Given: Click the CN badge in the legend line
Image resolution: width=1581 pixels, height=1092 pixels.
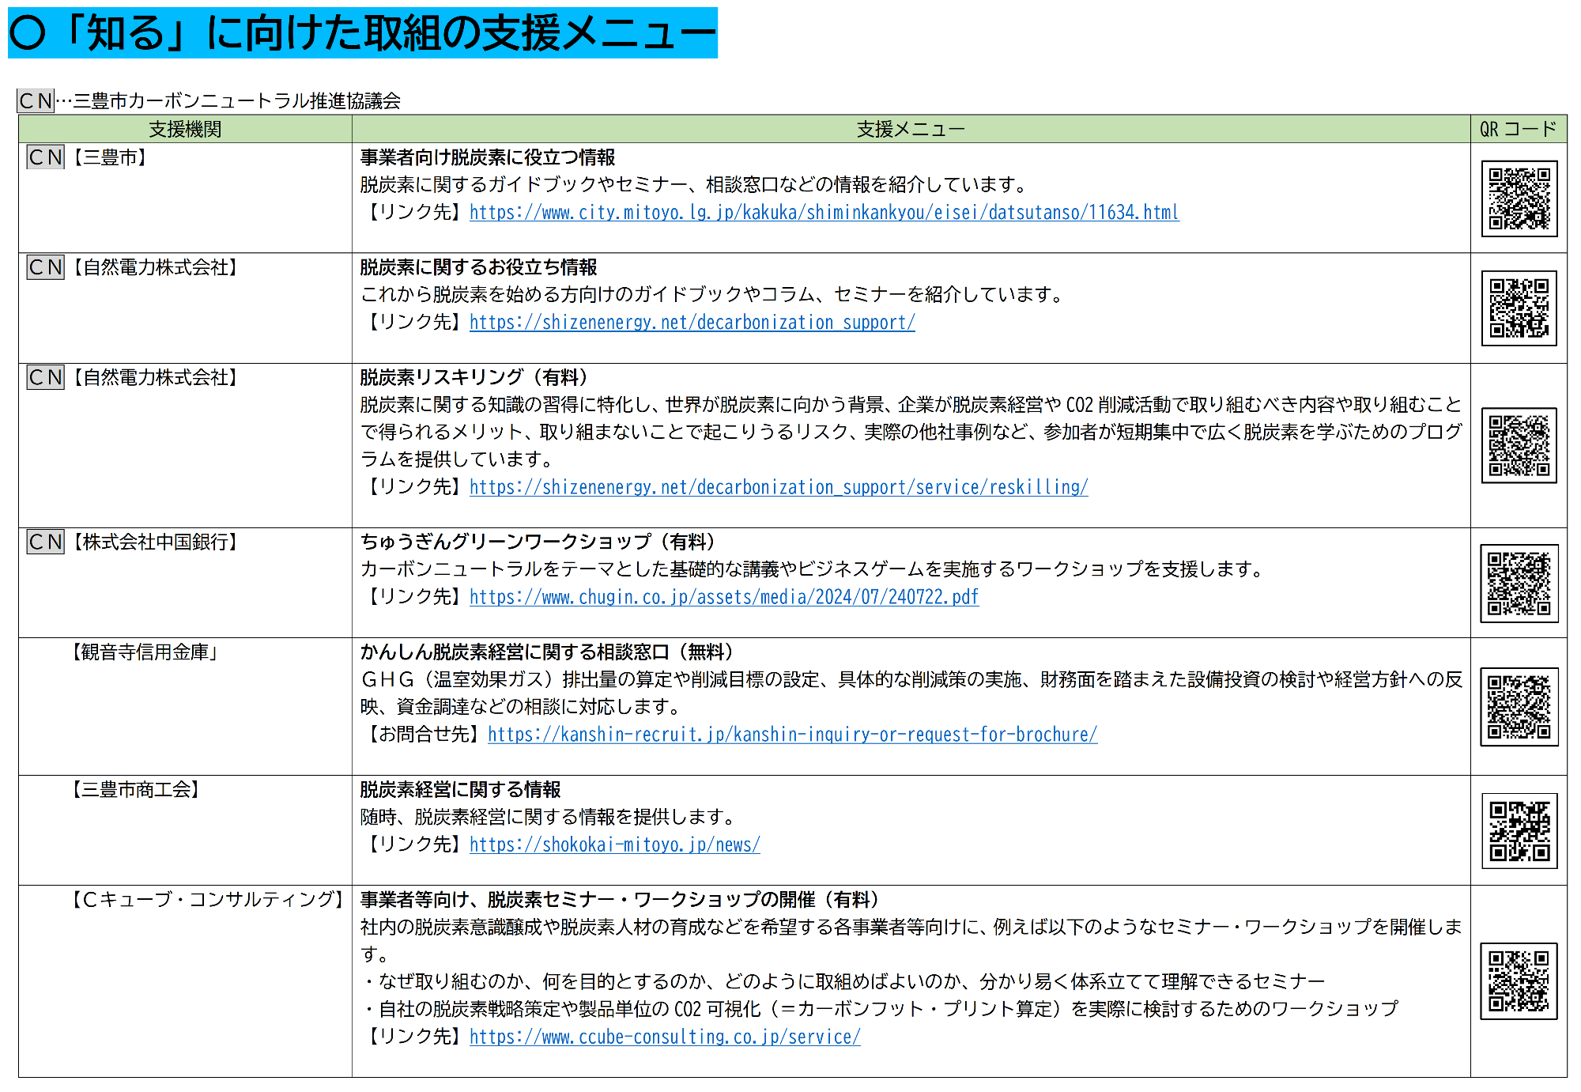Looking at the screenshot, I should point(36,100).
